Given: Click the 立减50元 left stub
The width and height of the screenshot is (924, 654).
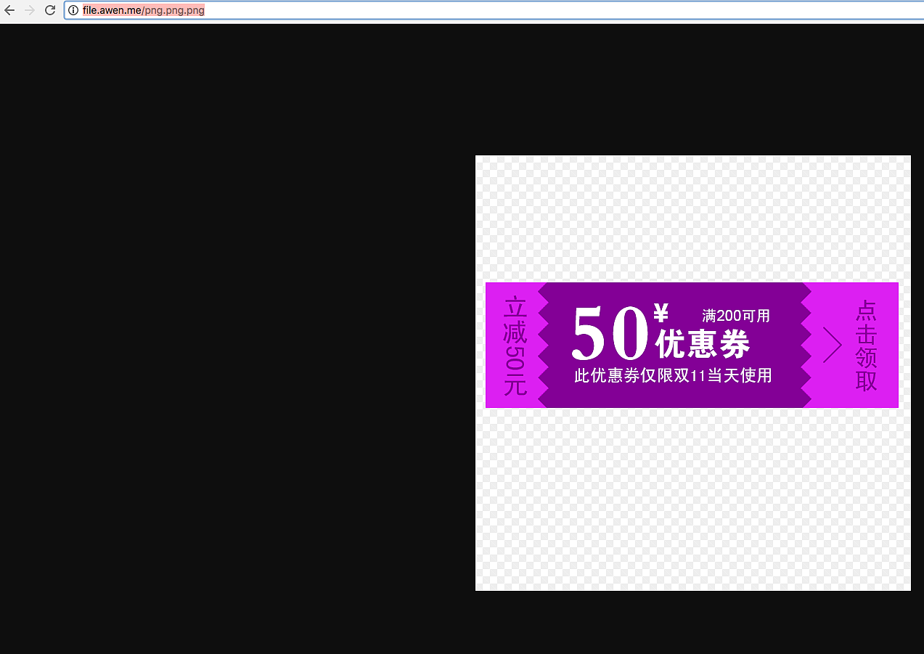Looking at the screenshot, I should (x=515, y=346).
